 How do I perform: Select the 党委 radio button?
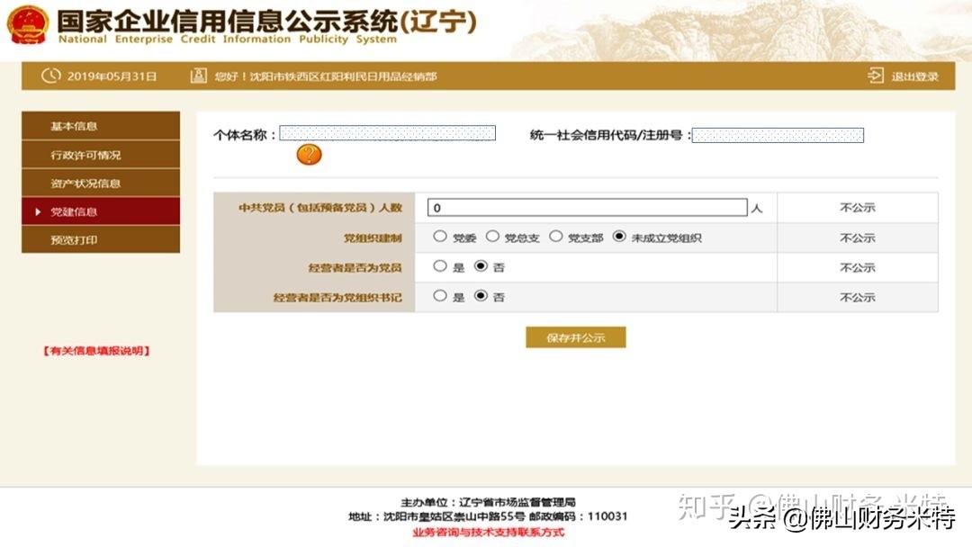[x=441, y=237]
